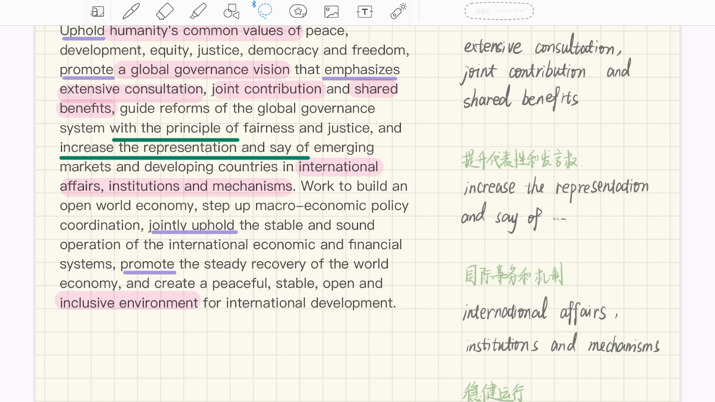The width and height of the screenshot is (715, 402).
Task: Click the highlighted phrase "joint contribution"
Action: 267,89
